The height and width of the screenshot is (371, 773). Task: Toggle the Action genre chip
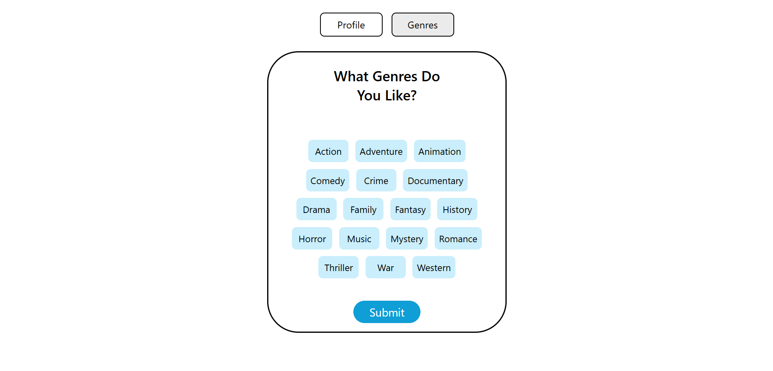tap(328, 151)
